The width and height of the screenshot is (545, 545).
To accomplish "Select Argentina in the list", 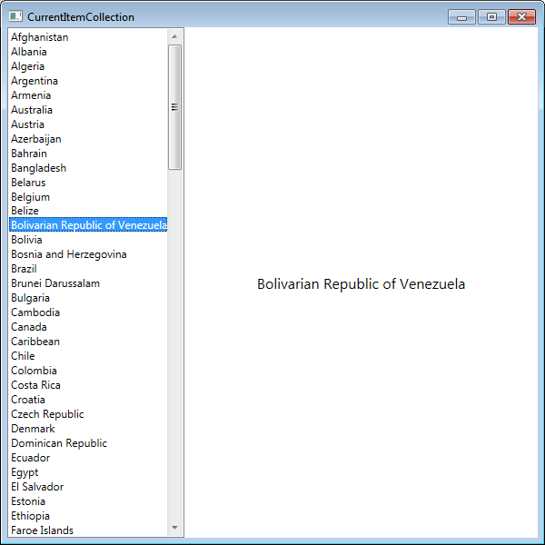I will [88, 81].
